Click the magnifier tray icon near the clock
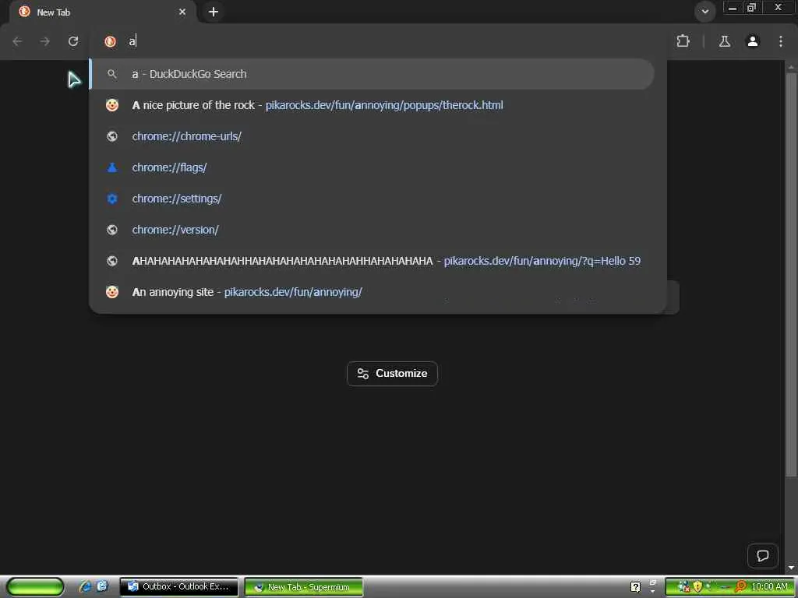 coord(740,587)
